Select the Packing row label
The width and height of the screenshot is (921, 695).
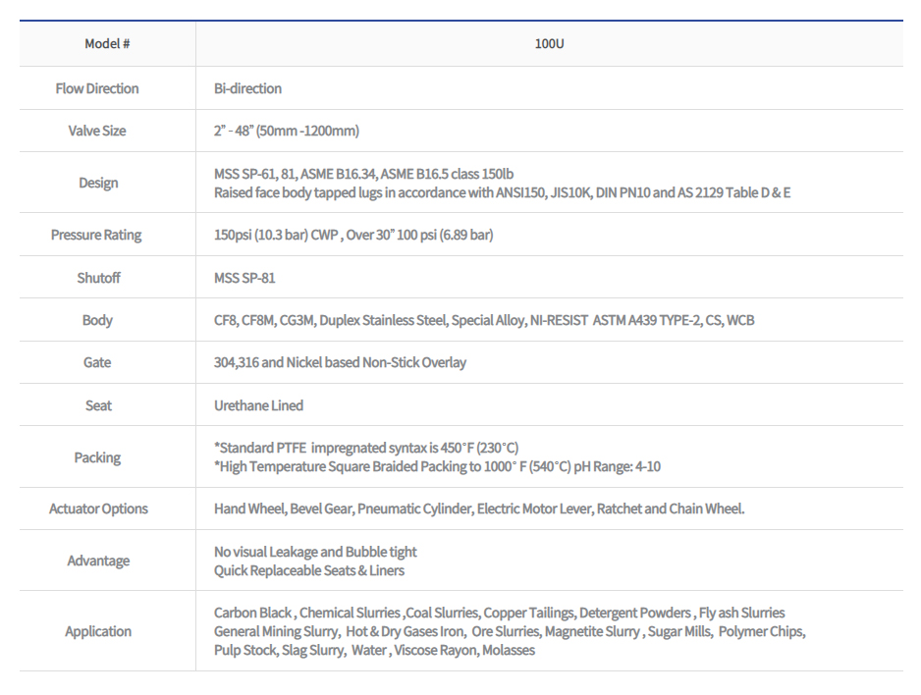pos(98,457)
